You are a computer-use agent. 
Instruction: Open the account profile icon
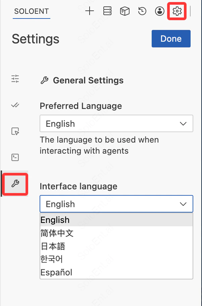pos(159,11)
